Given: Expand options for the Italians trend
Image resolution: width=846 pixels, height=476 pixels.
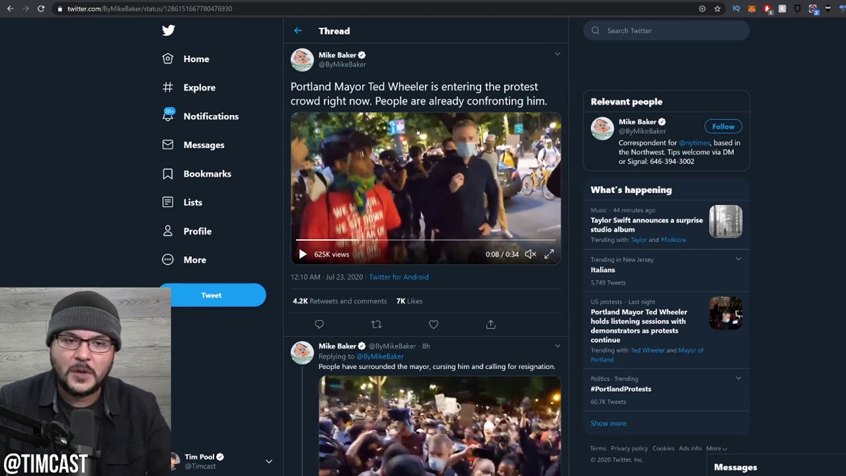Looking at the screenshot, I should point(738,259).
